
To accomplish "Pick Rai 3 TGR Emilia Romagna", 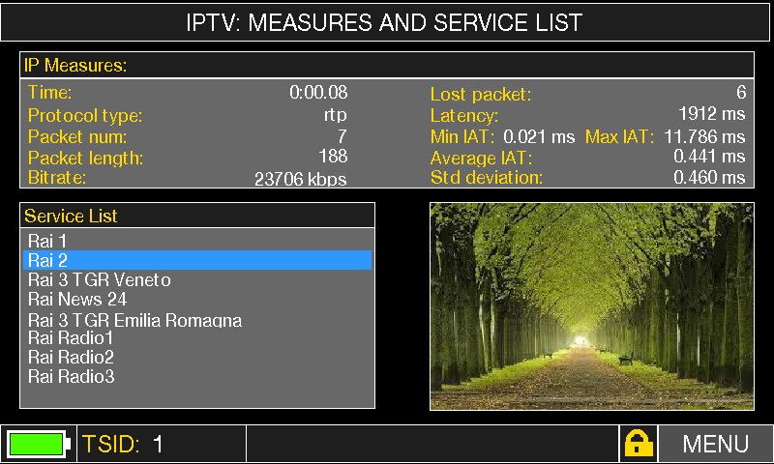I will tap(134, 320).
